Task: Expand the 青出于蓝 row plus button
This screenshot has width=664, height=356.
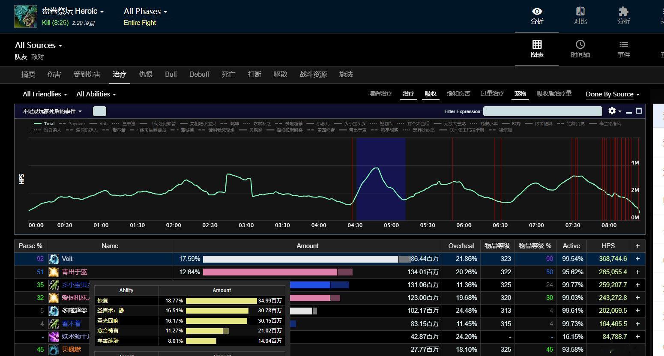Action: click(x=637, y=272)
